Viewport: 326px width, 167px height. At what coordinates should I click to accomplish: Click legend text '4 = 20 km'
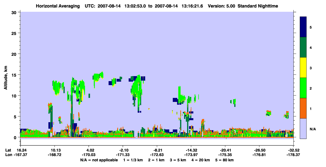(x=201, y=160)
